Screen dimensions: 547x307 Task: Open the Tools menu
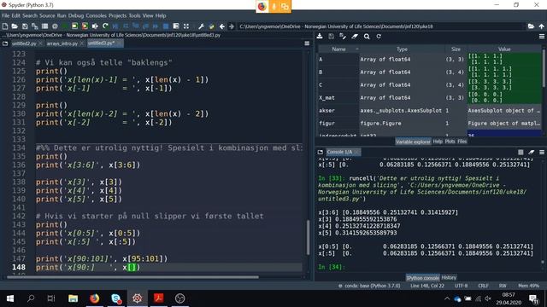point(134,15)
